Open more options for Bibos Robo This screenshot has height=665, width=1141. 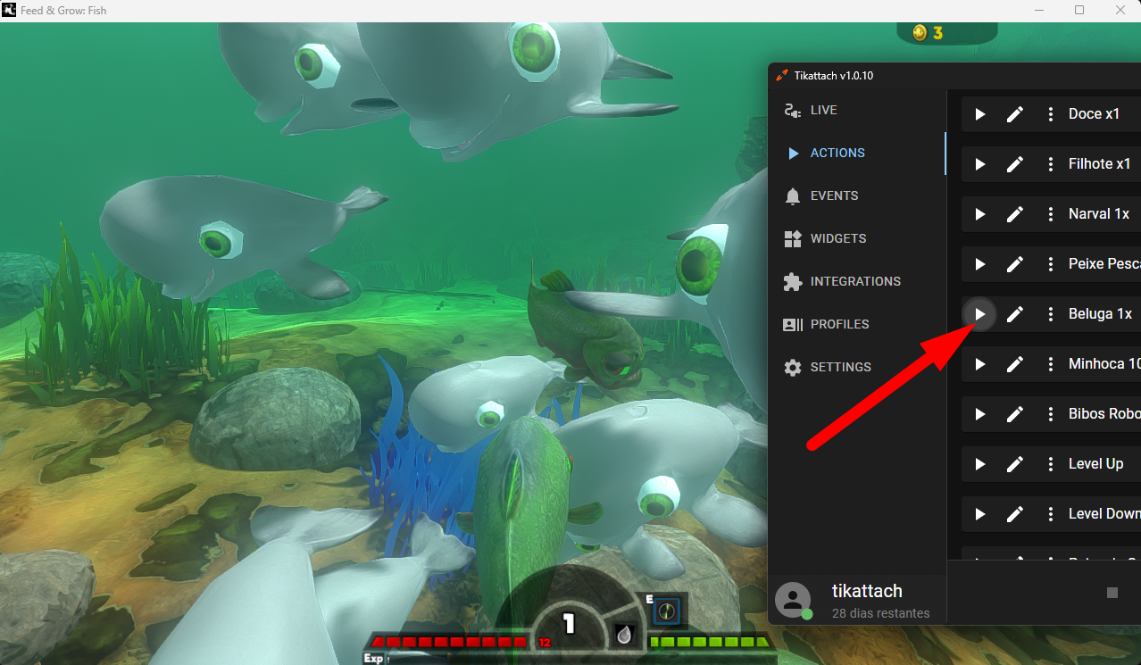[1051, 414]
